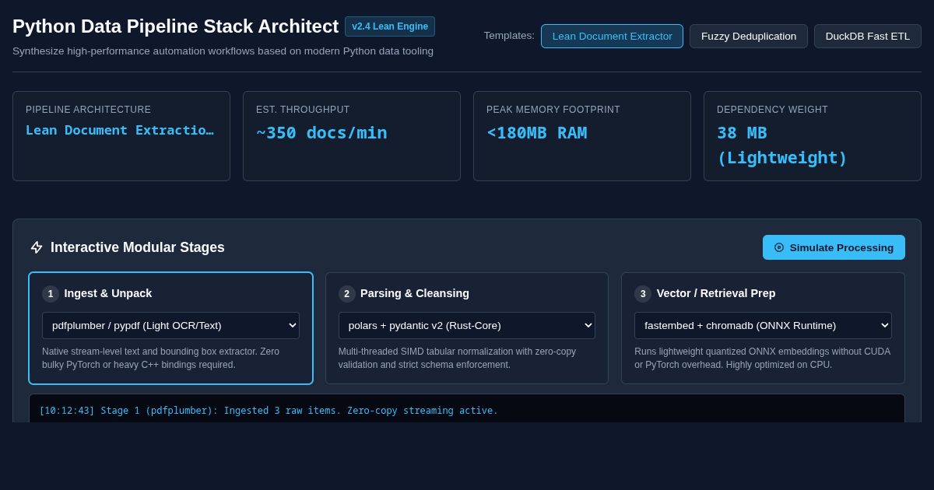Load the DuckDB Fast ETL template
Screen dimensions: 934x490
(868, 36)
